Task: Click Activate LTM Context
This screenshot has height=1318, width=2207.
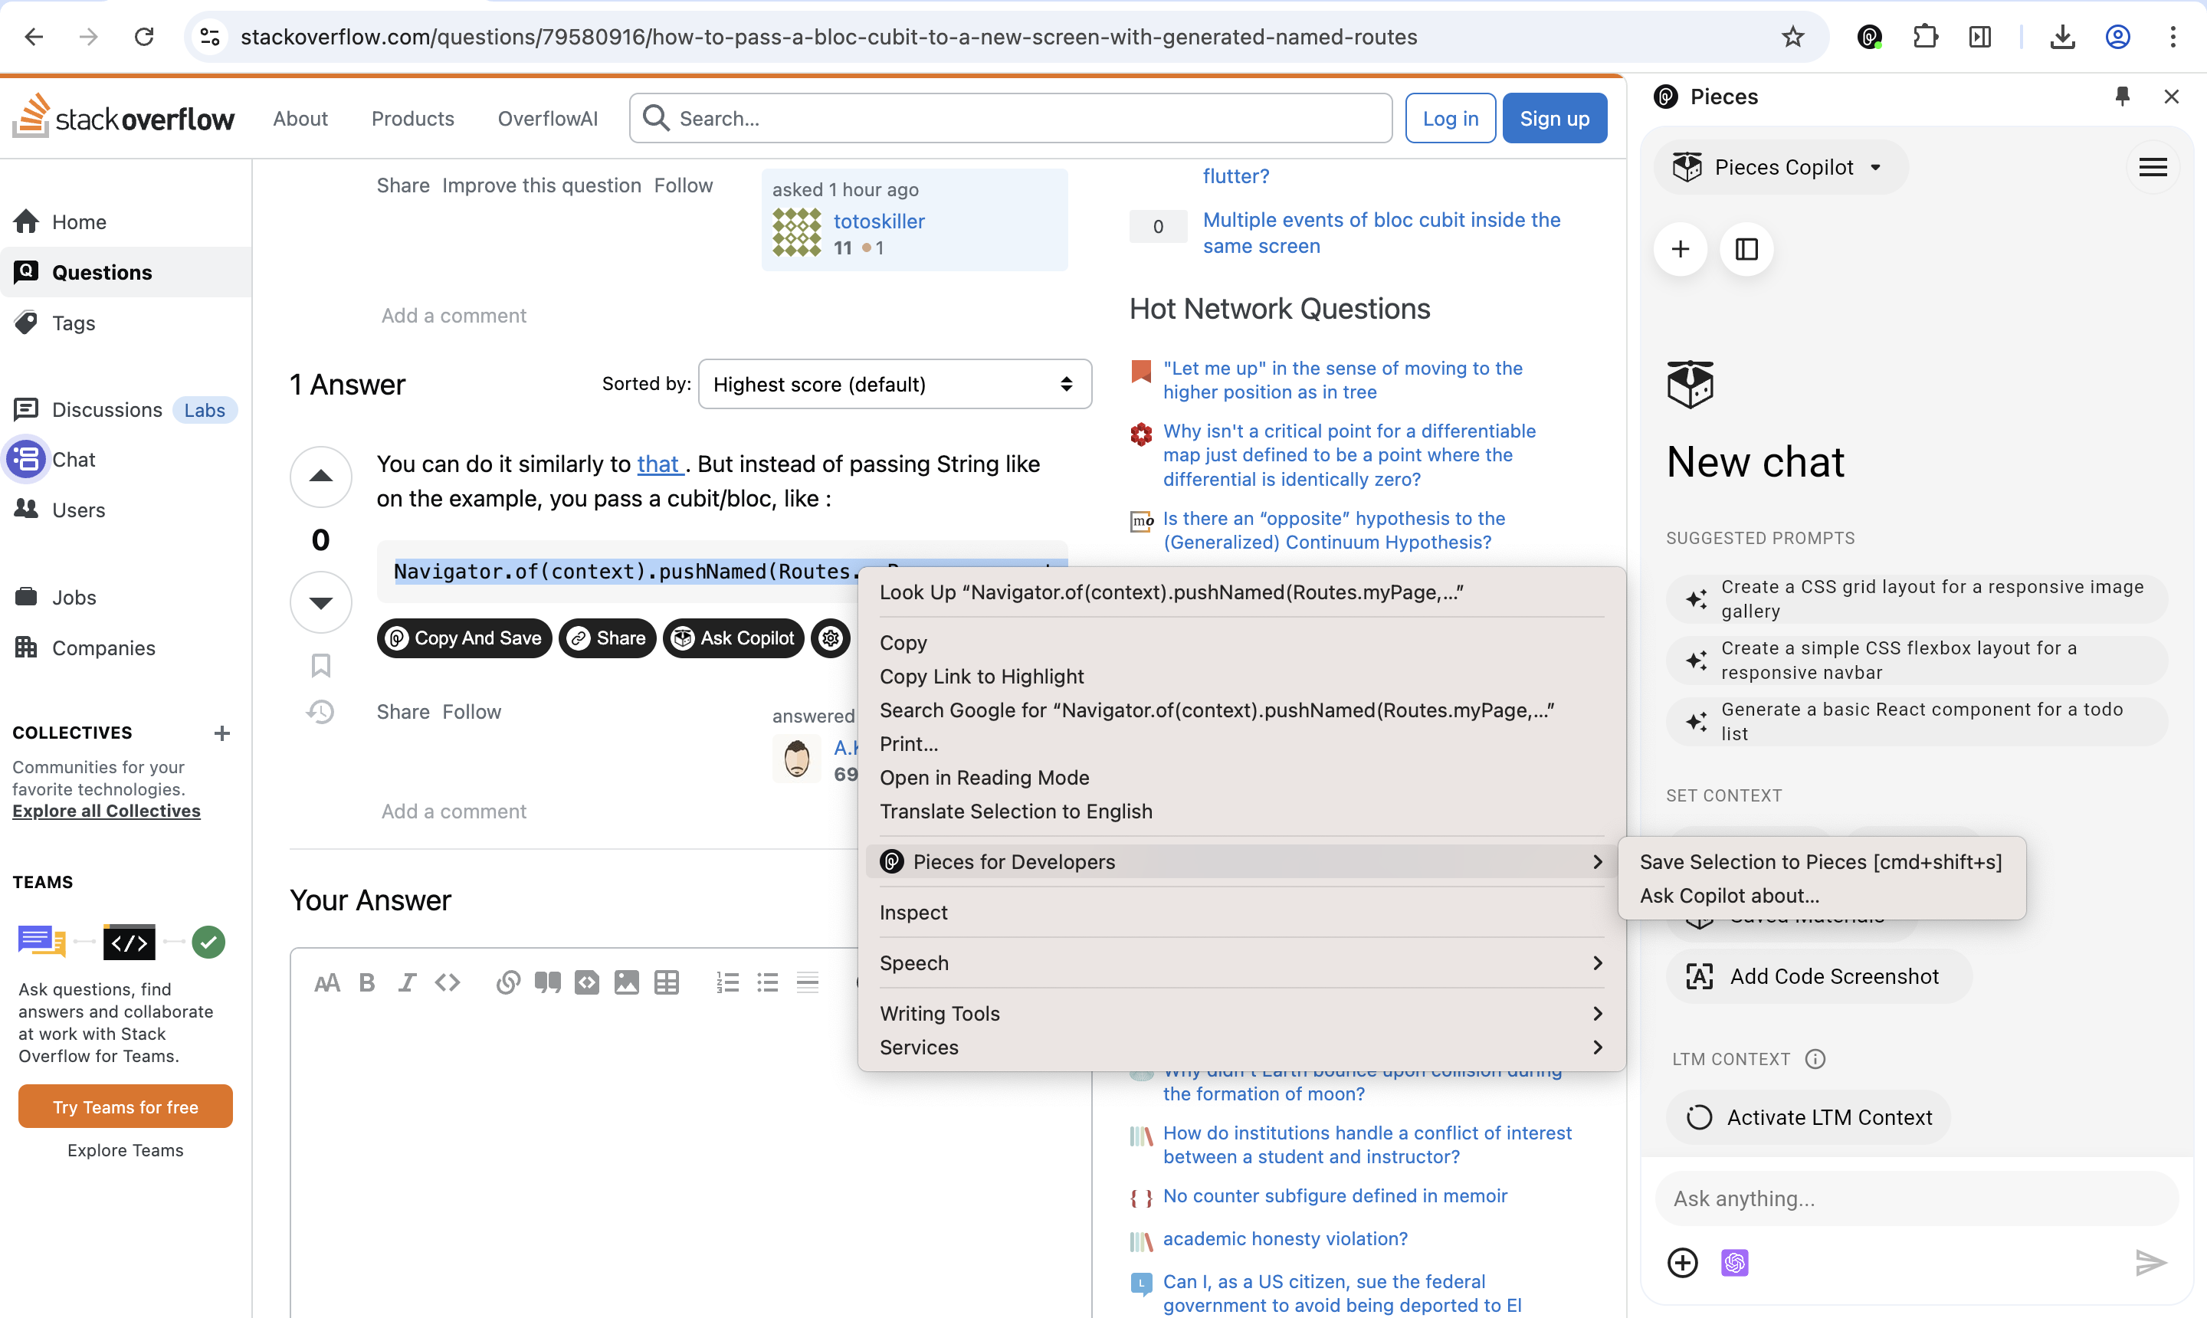Action: click(x=1809, y=1117)
